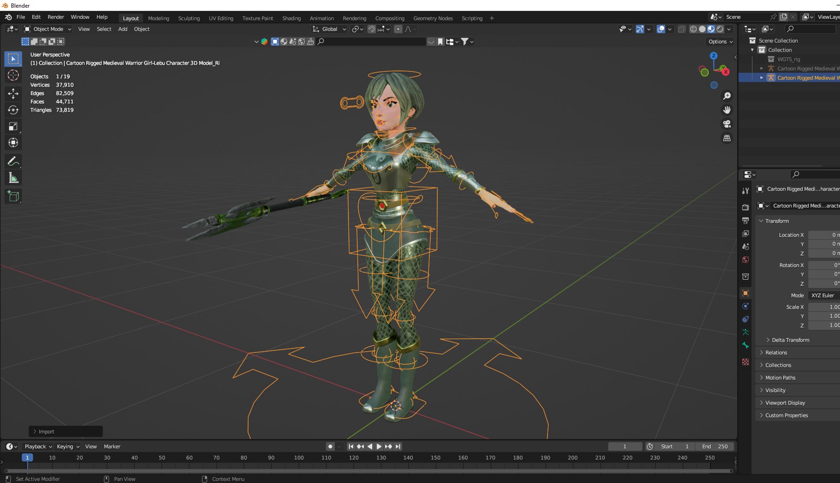Open the Armature data properties tab
840x483 pixels.
pos(745,332)
